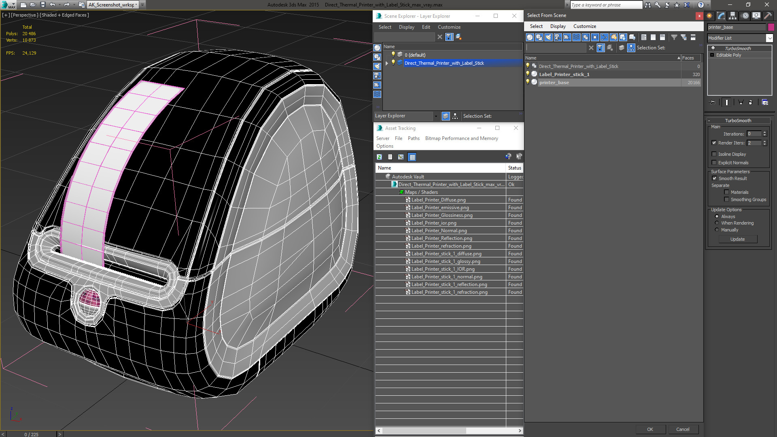Toggle Display Helpers filter in Select From Scene

[x=567, y=37]
